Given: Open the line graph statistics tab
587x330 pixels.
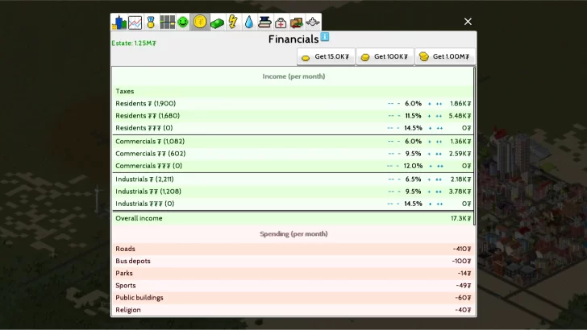Looking at the screenshot, I should pos(135,23).
